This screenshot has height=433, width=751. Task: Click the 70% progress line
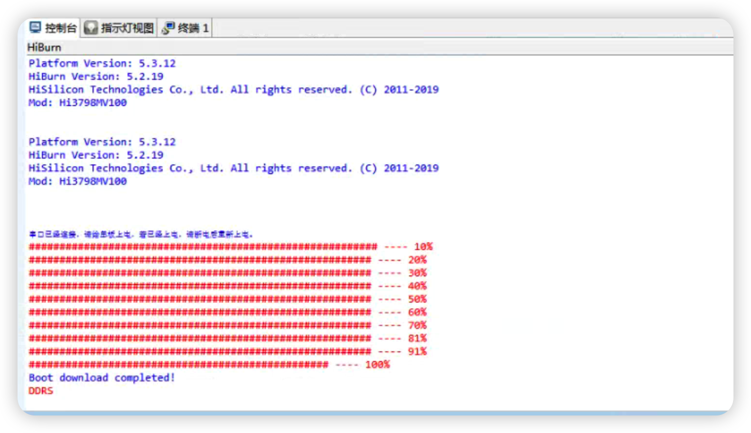pyautogui.click(x=227, y=325)
